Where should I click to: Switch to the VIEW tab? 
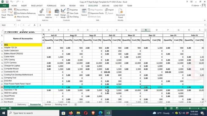click(x=82, y=6)
